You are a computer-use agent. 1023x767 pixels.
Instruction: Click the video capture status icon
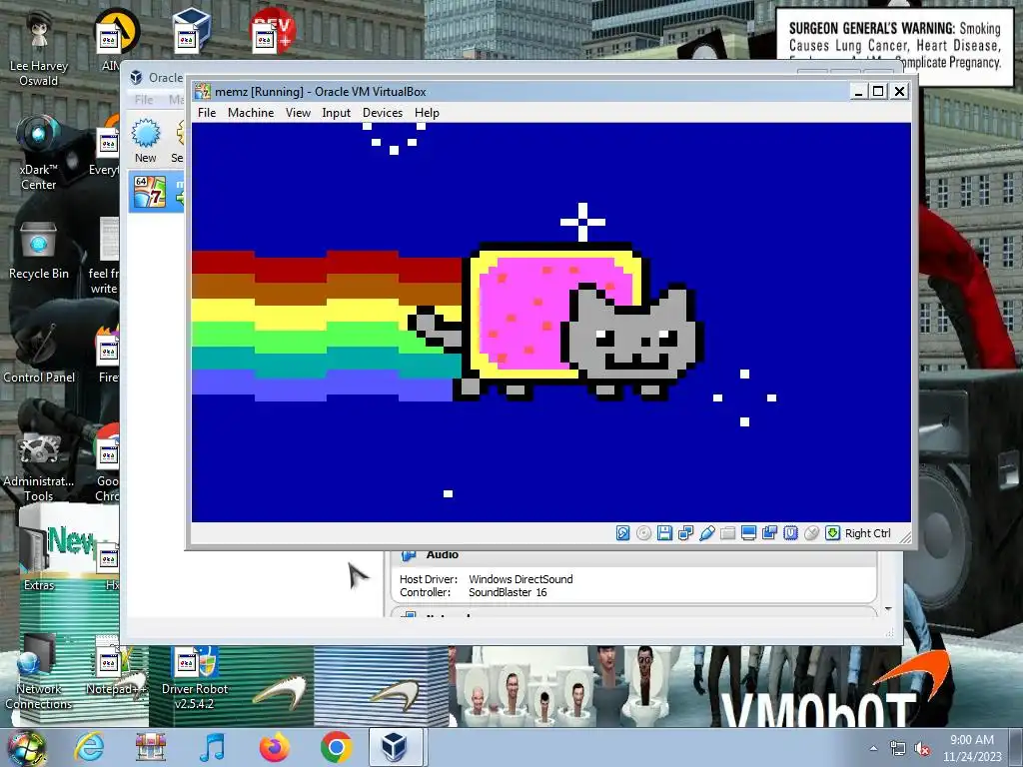770,533
